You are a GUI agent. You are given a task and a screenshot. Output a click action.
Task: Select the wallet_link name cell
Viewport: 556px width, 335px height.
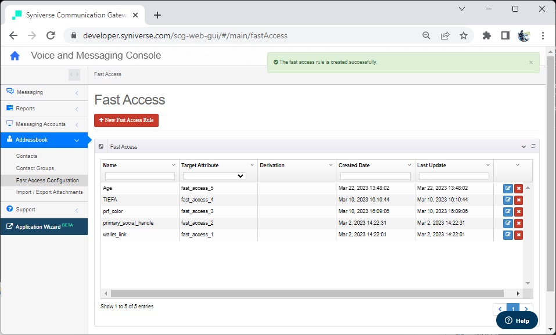click(x=139, y=235)
